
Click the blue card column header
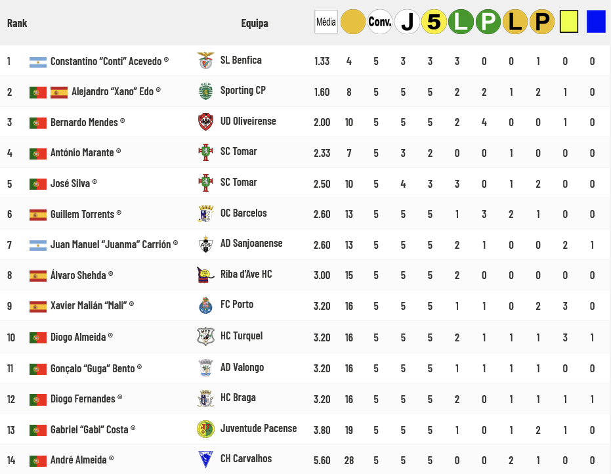[x=596, y=22]
